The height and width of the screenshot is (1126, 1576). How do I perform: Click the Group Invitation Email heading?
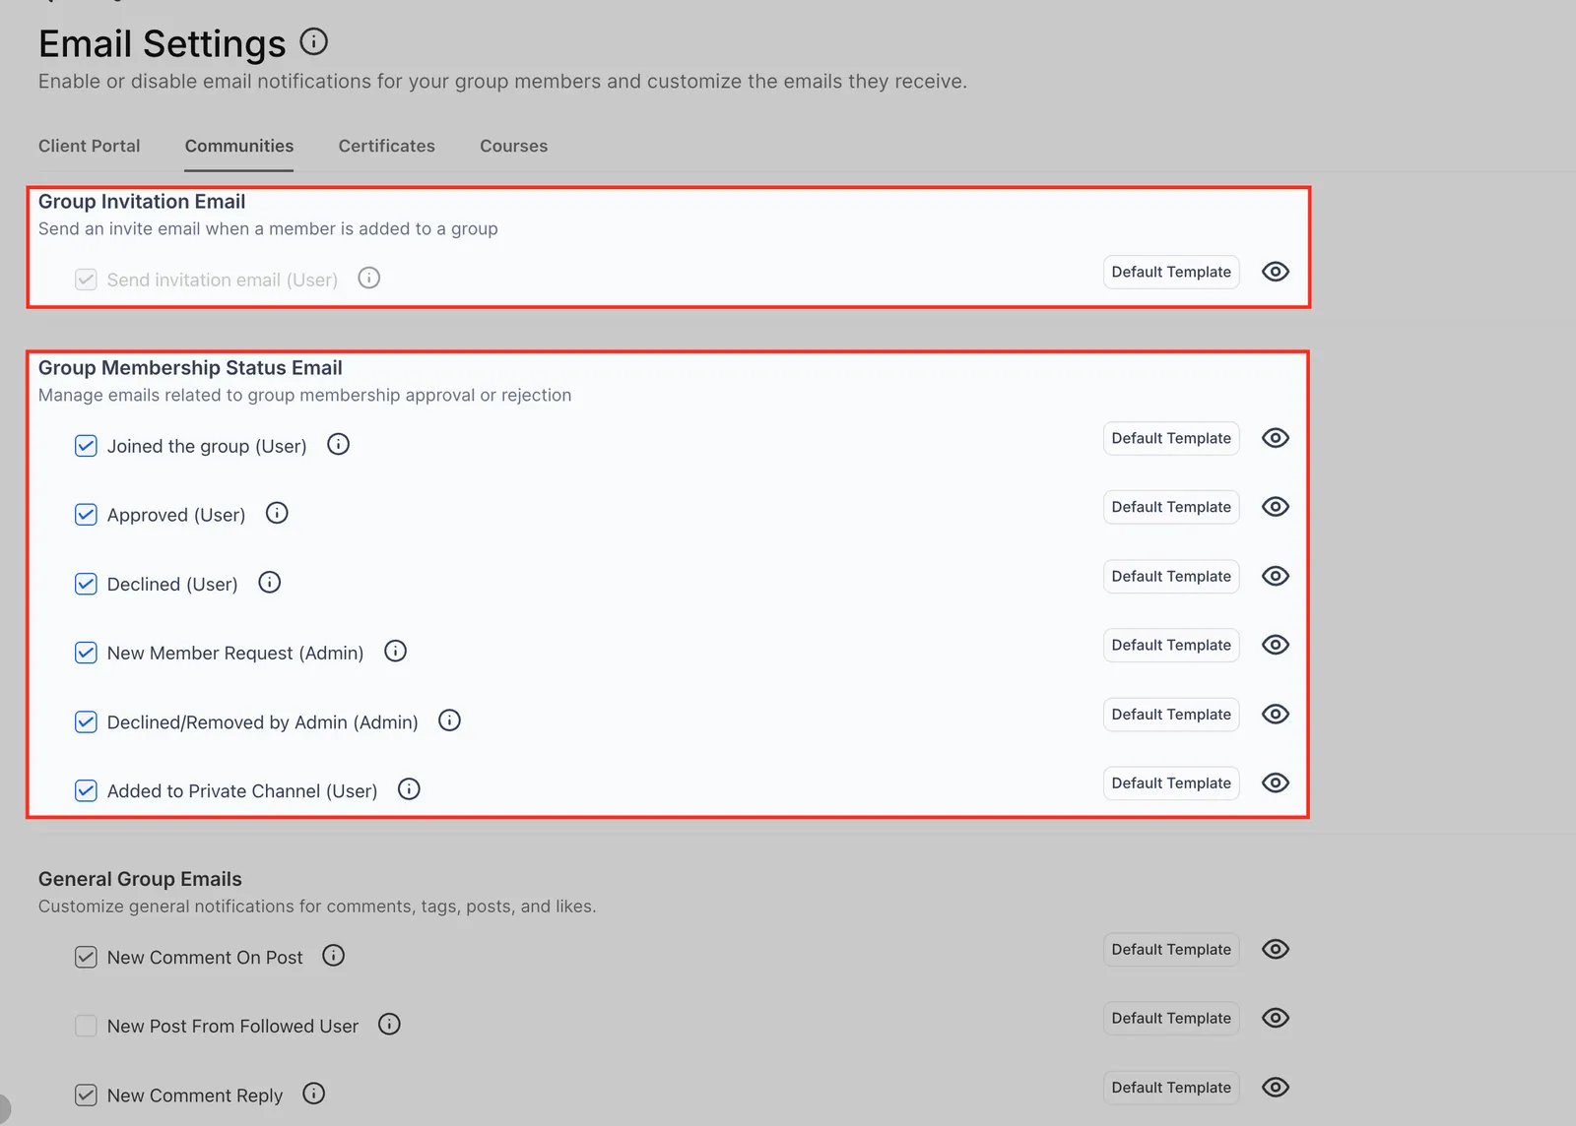142,201
